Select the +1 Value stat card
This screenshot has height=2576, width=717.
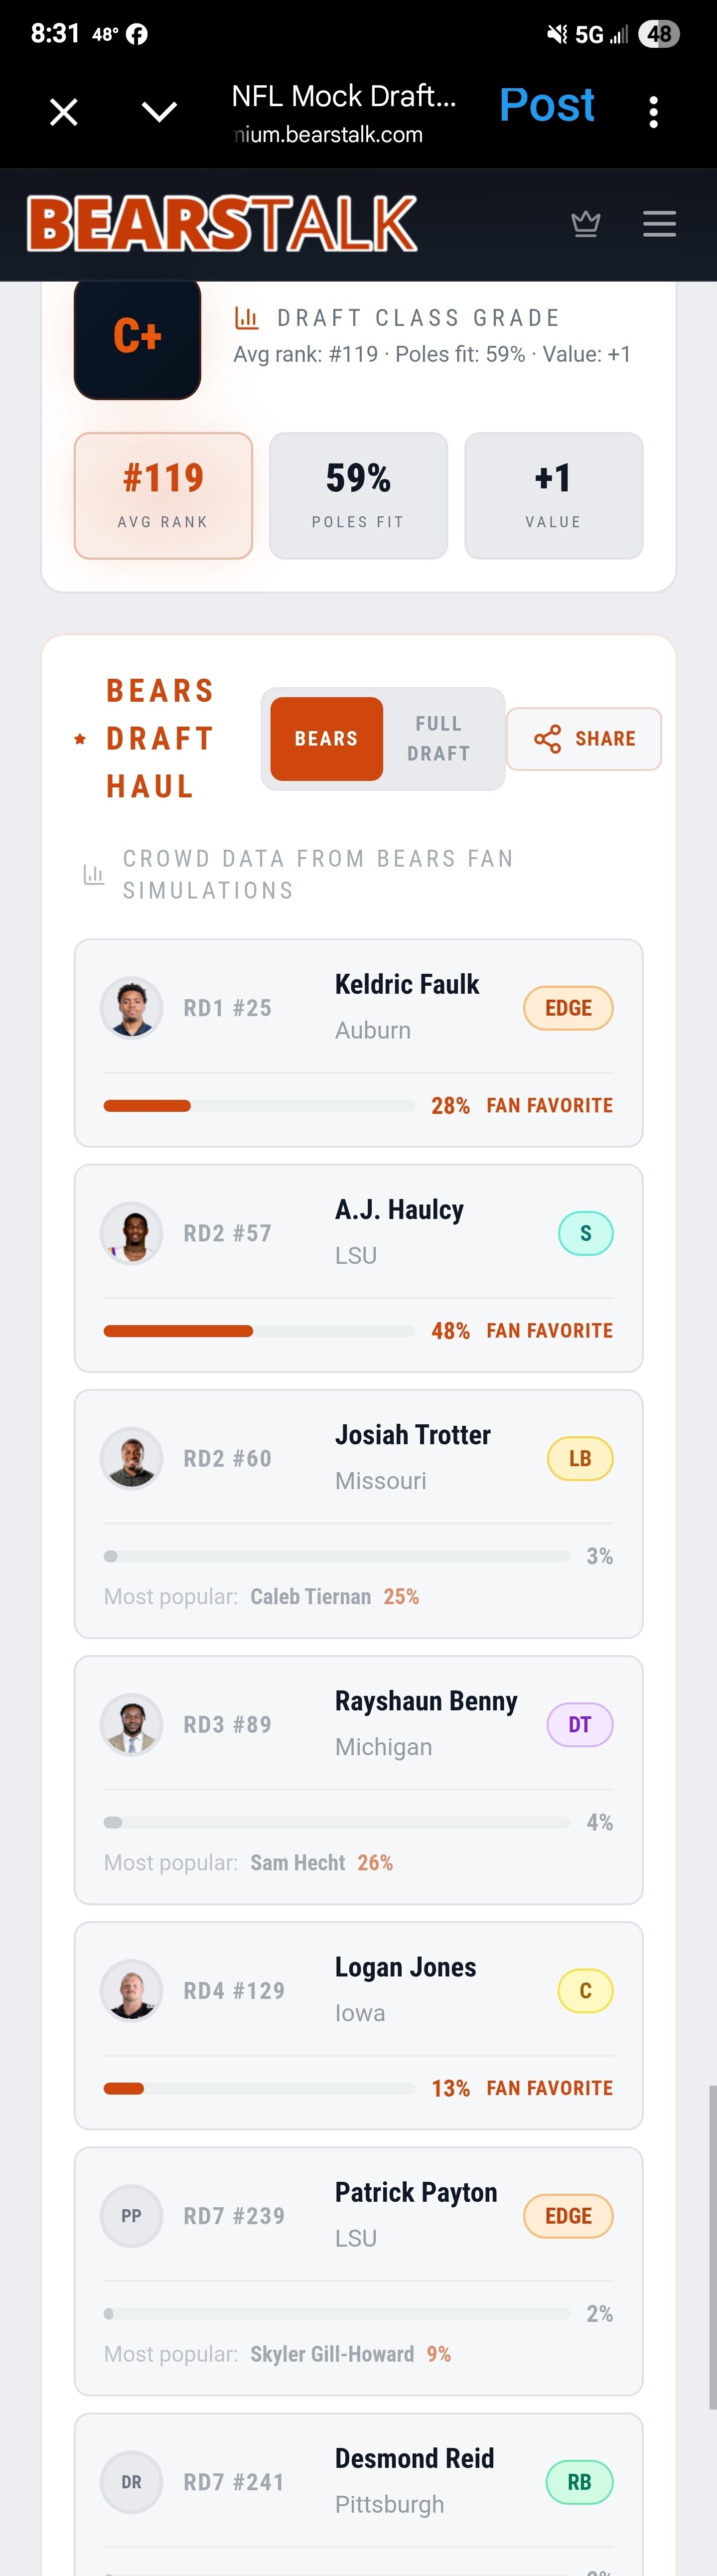point(553,495)
